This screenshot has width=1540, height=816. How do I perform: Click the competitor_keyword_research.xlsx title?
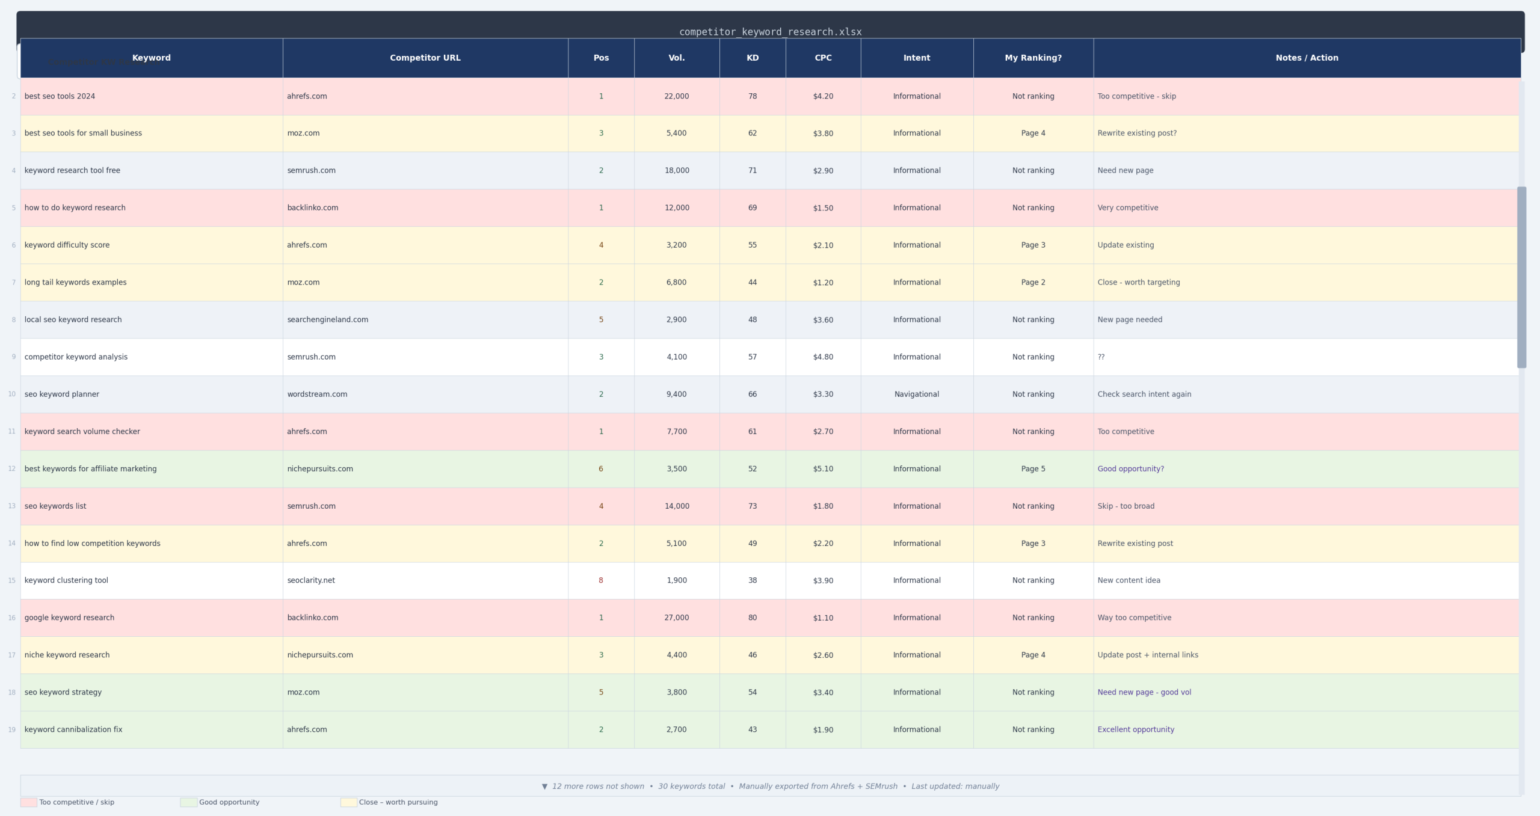tap(770, 32)
